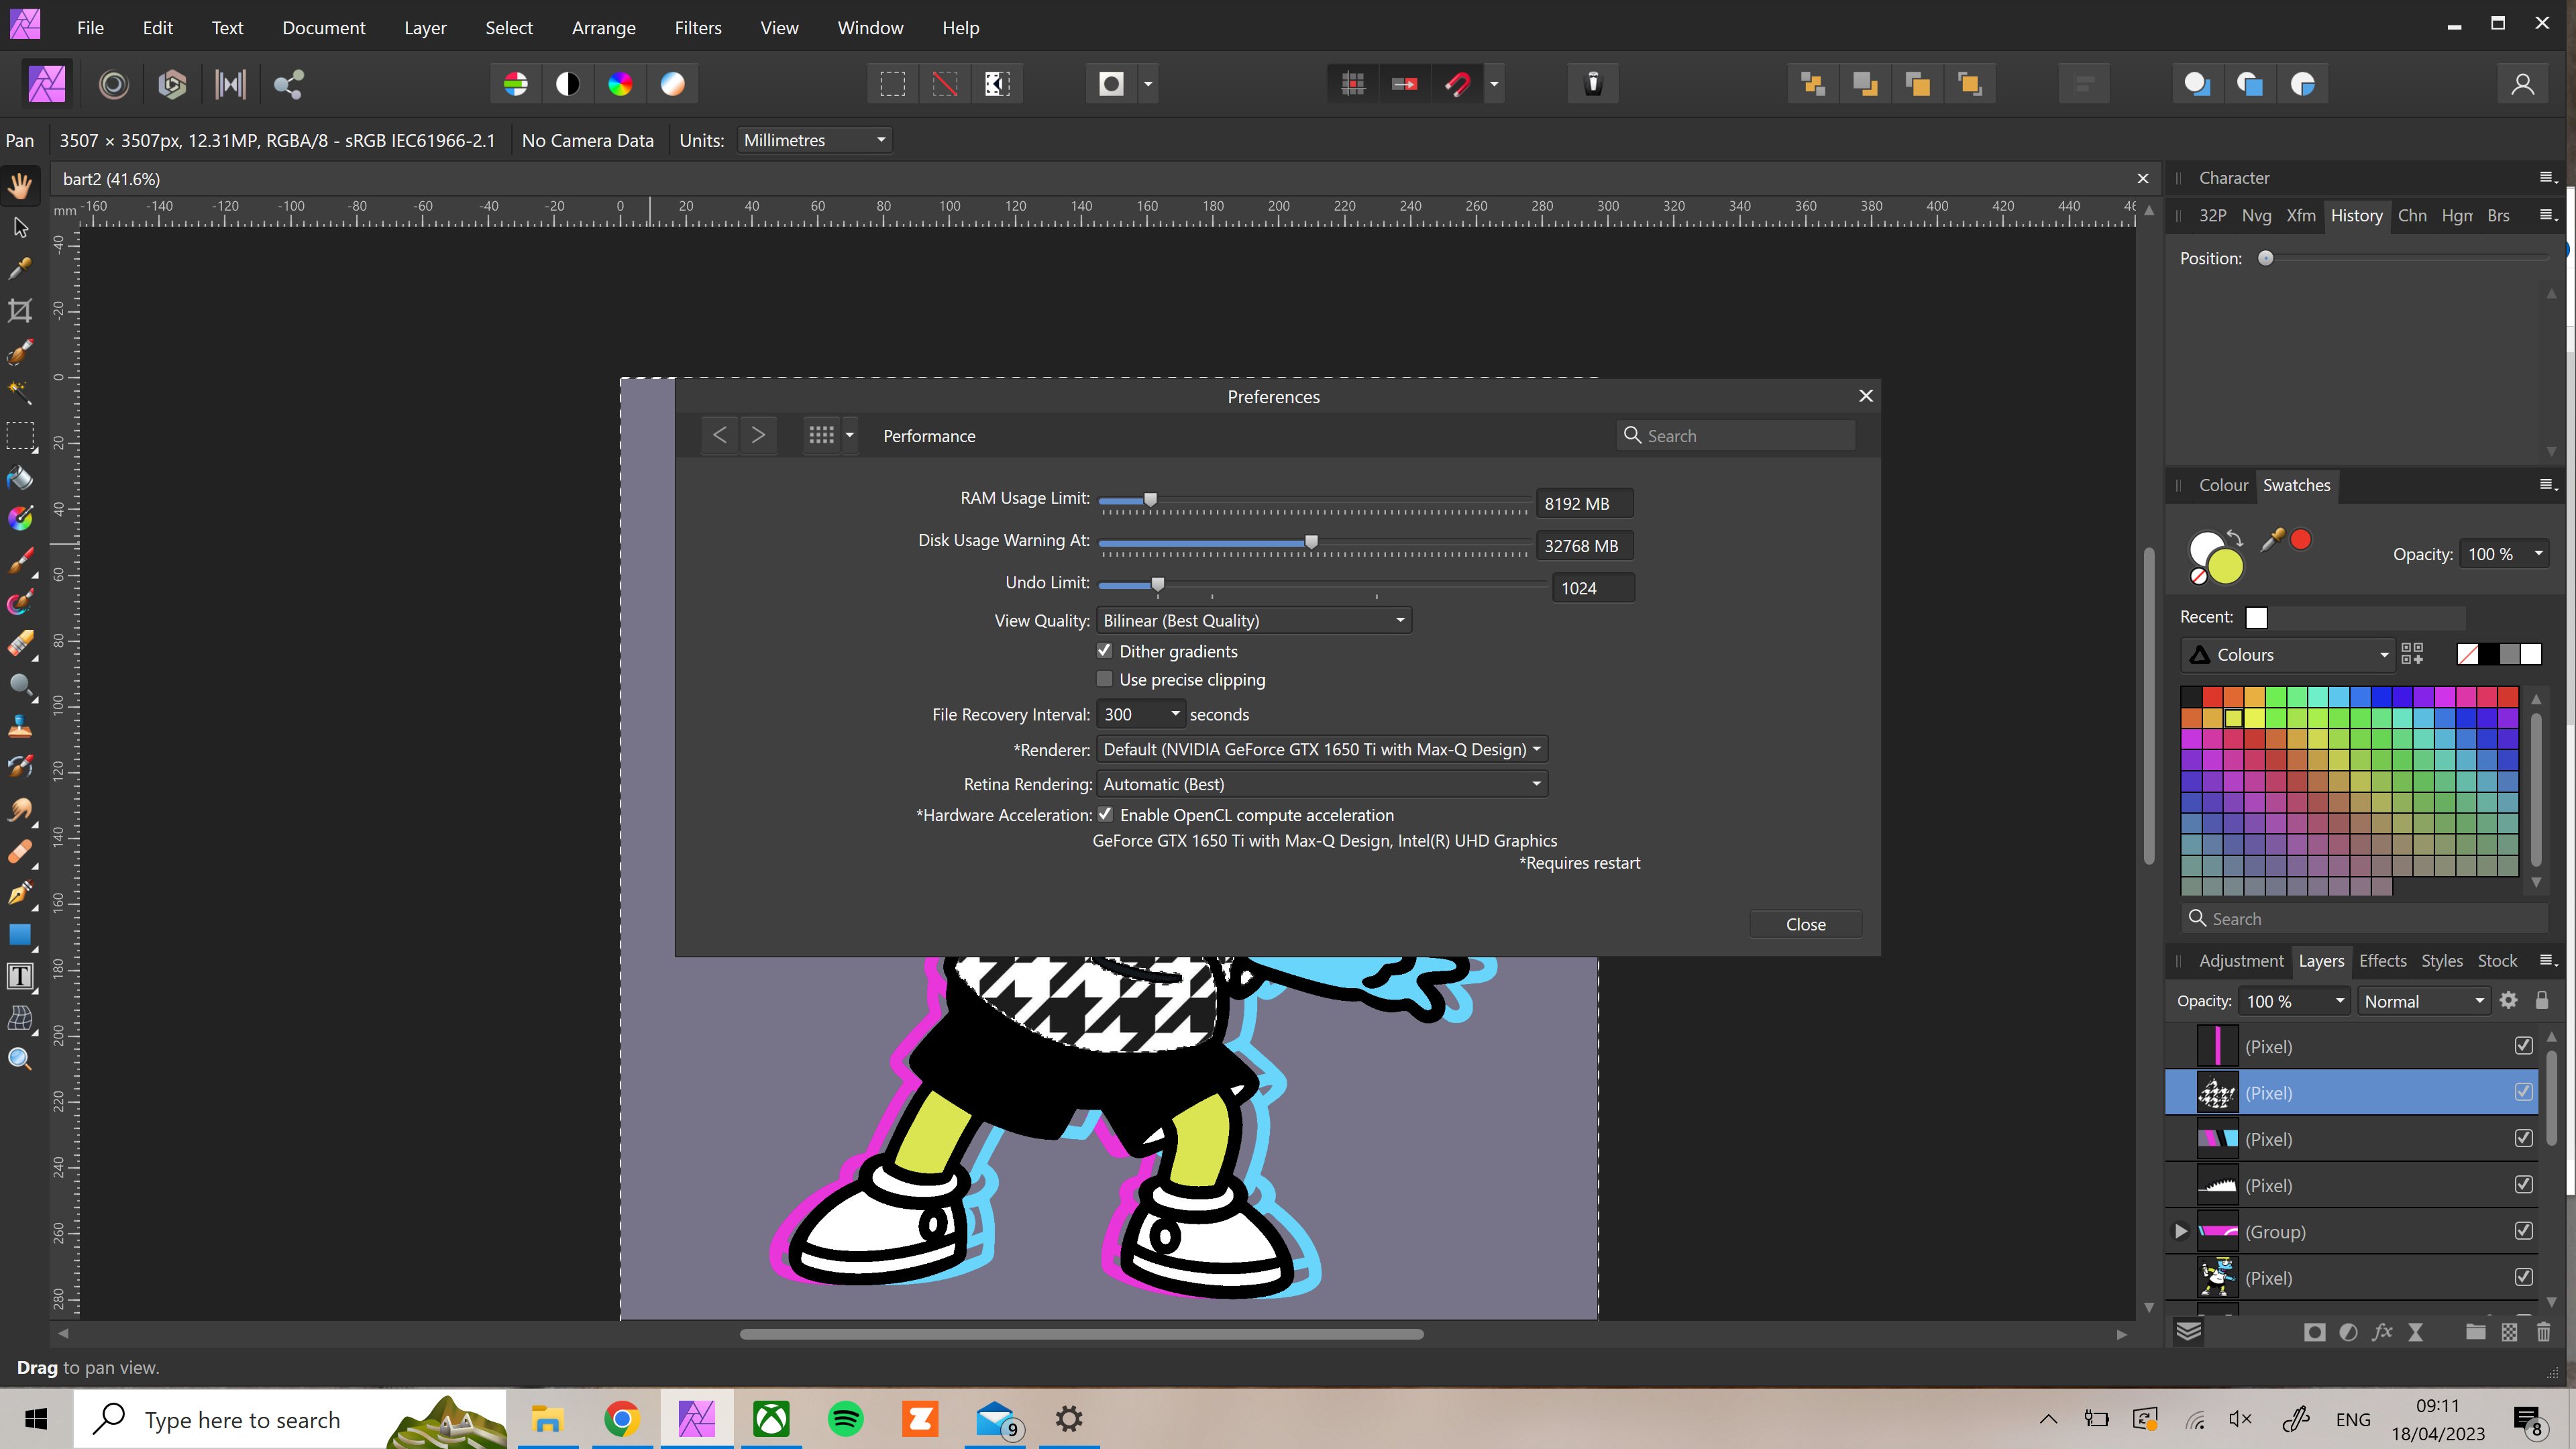
Task: Open the Filters menu
Action: (698, 28)
